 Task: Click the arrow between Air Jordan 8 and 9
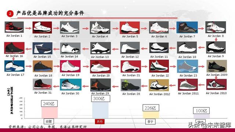point(216,40)
